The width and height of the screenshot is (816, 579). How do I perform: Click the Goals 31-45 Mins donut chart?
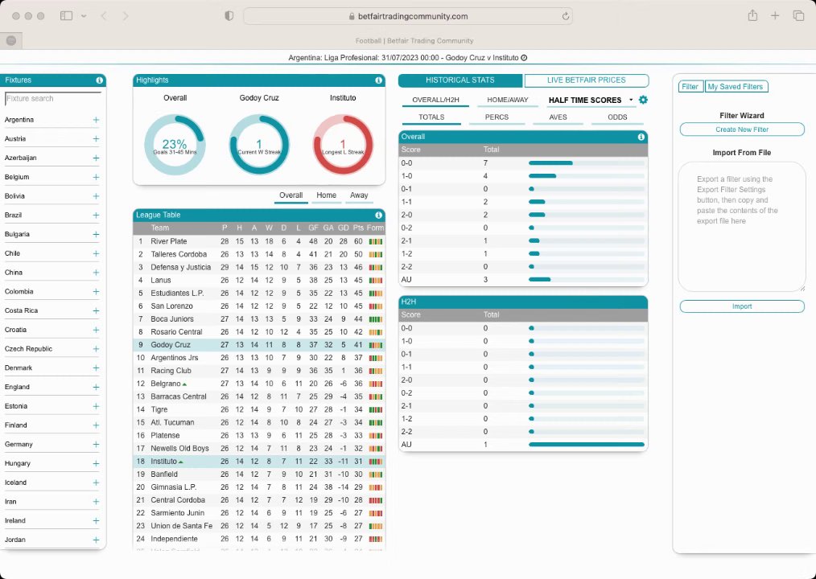[175, 145]
